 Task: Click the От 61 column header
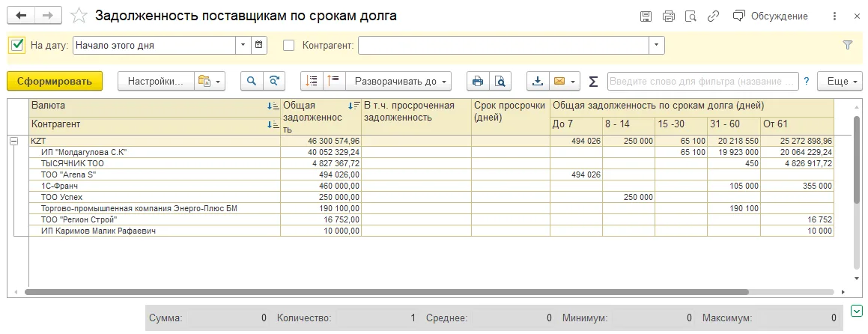[x=797, y=124]
